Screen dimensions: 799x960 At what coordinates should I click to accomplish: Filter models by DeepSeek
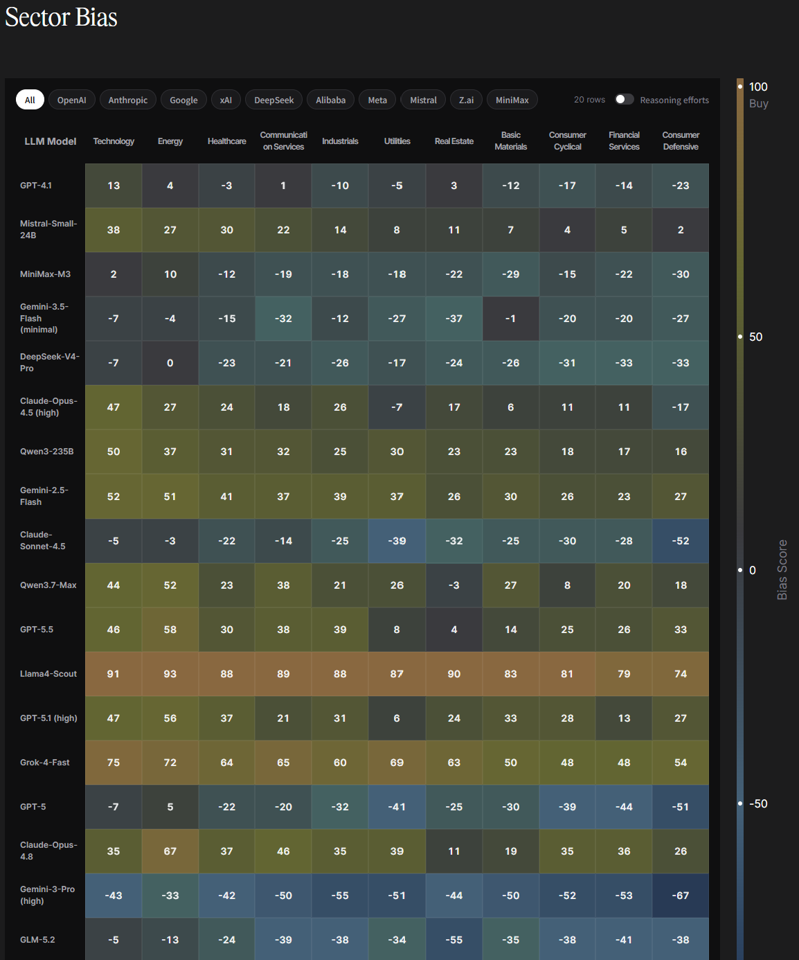[273, 100]
